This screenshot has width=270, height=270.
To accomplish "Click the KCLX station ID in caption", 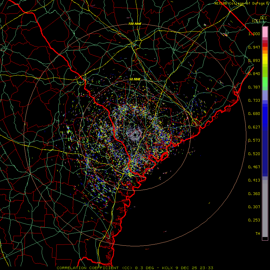I will click(x=168, y=268).
